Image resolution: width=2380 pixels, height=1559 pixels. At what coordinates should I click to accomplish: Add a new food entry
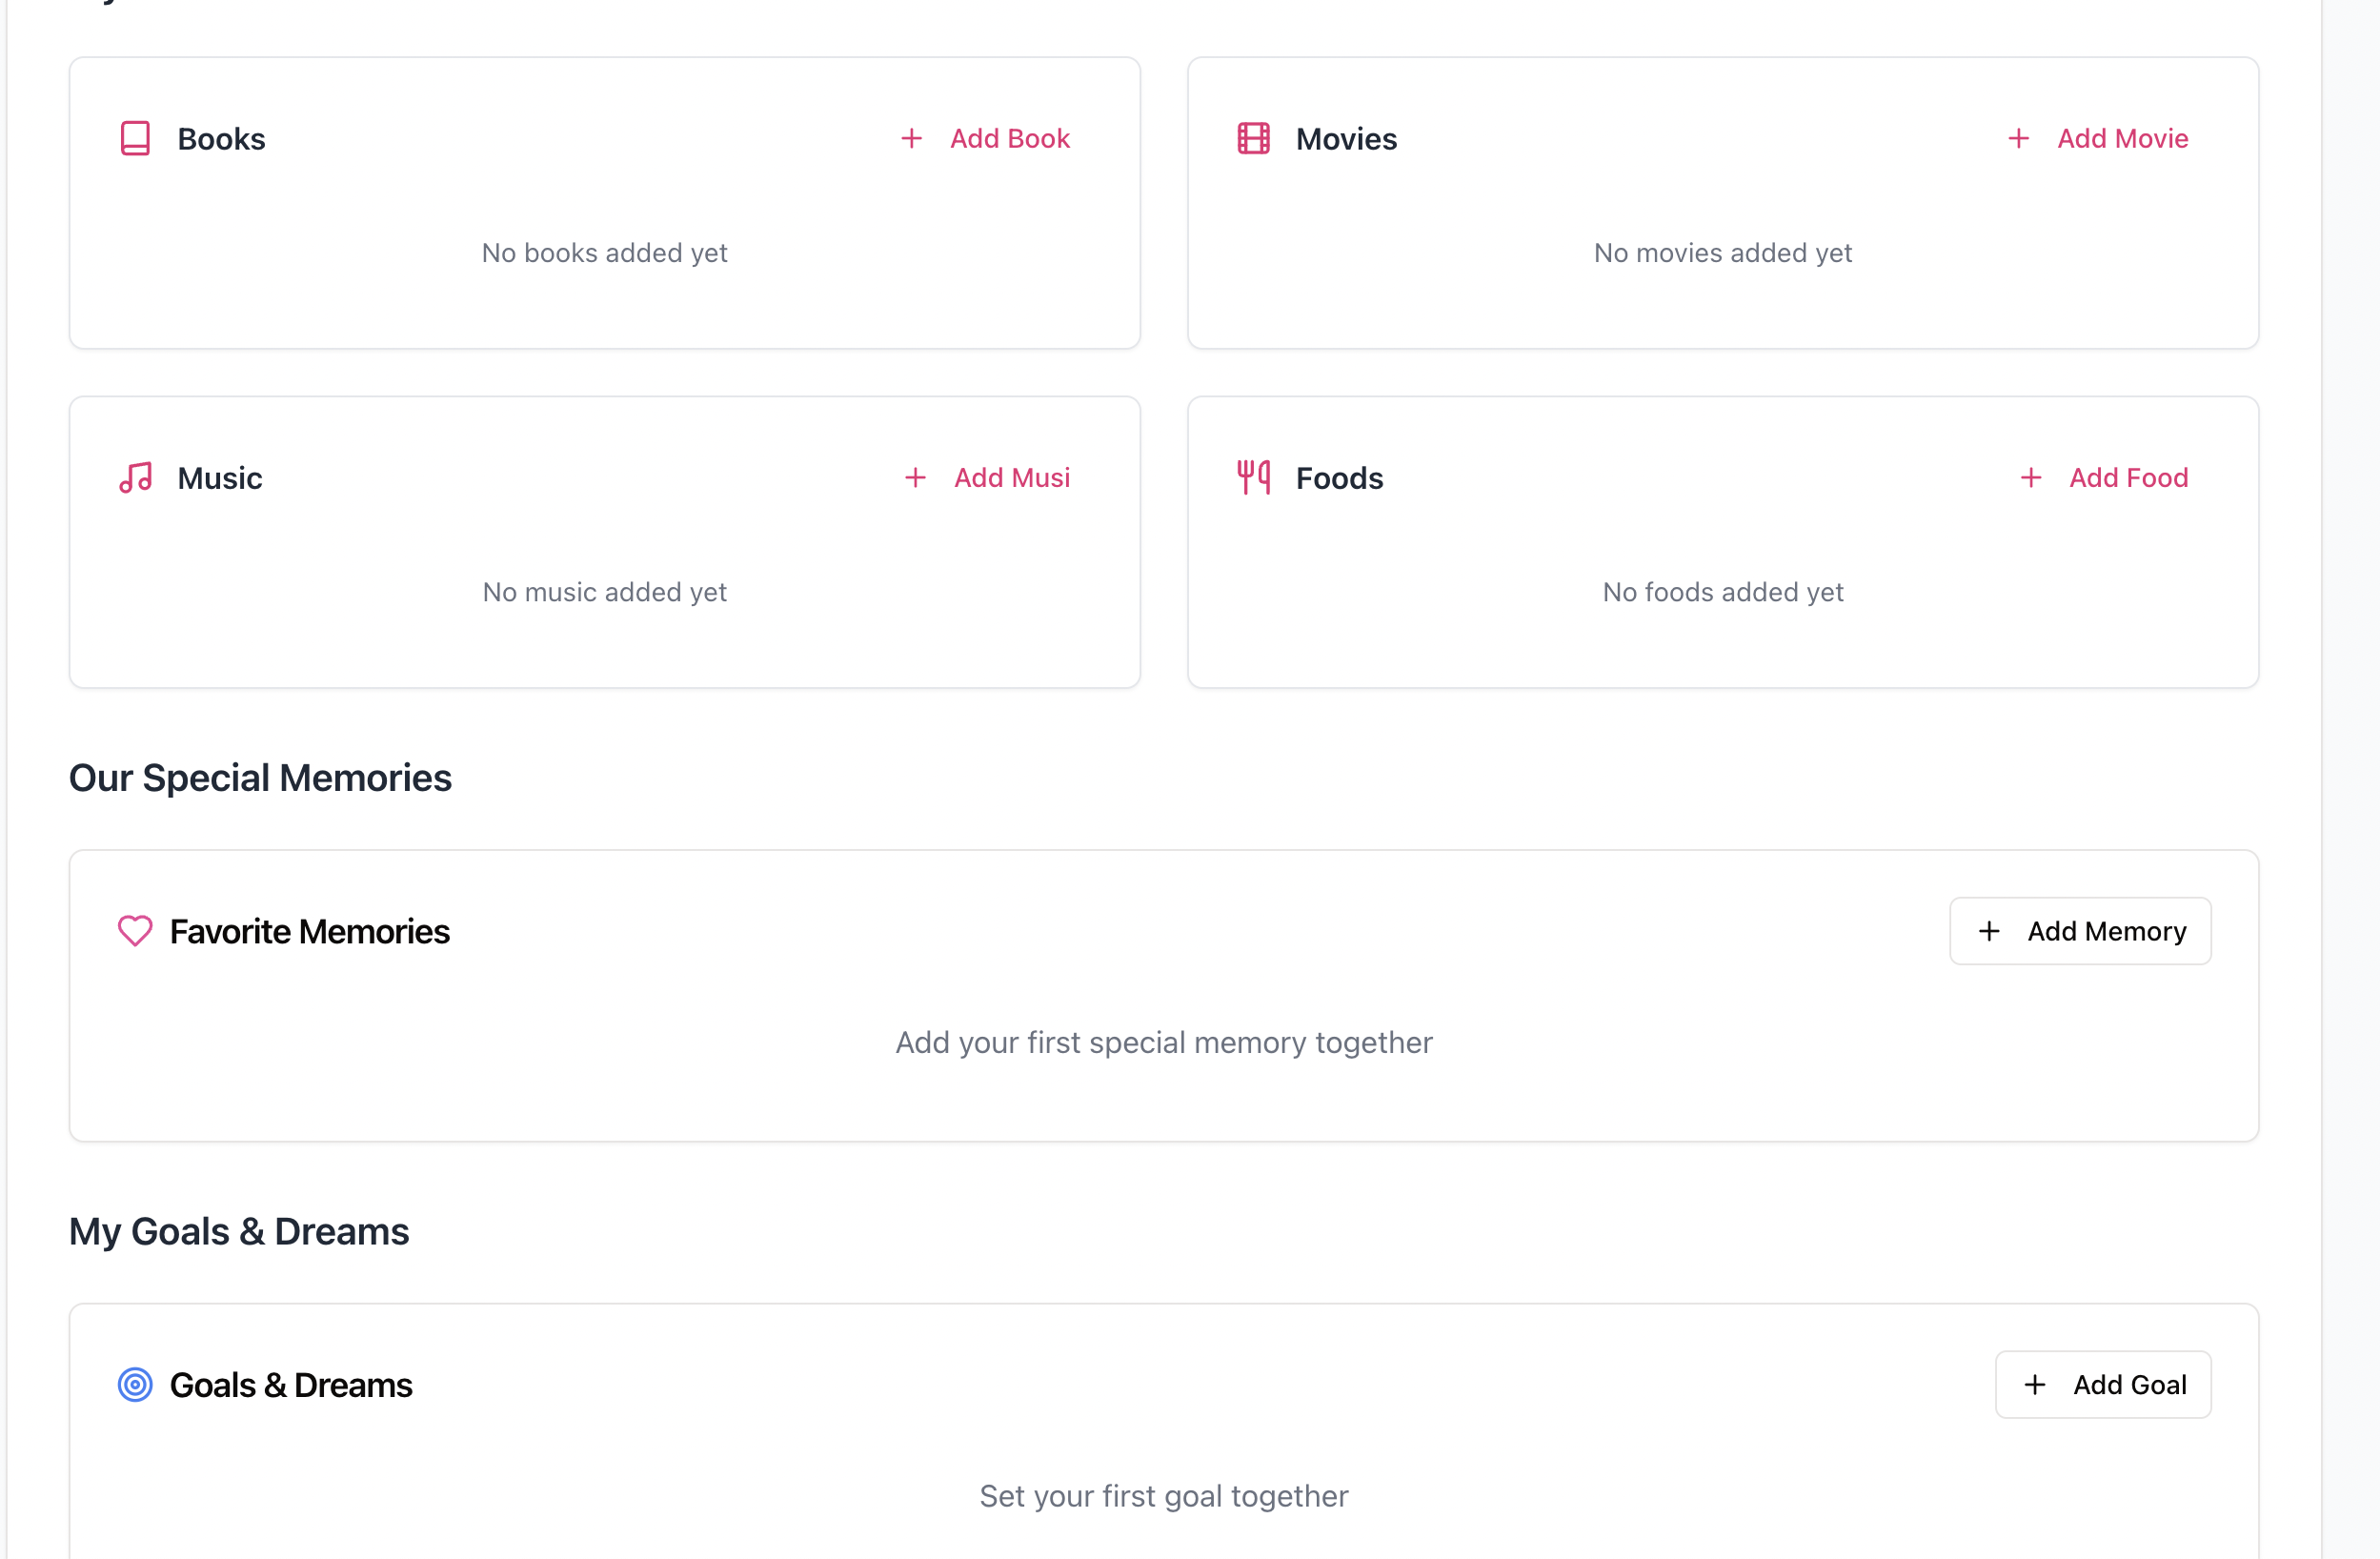tap(2104, 477)
